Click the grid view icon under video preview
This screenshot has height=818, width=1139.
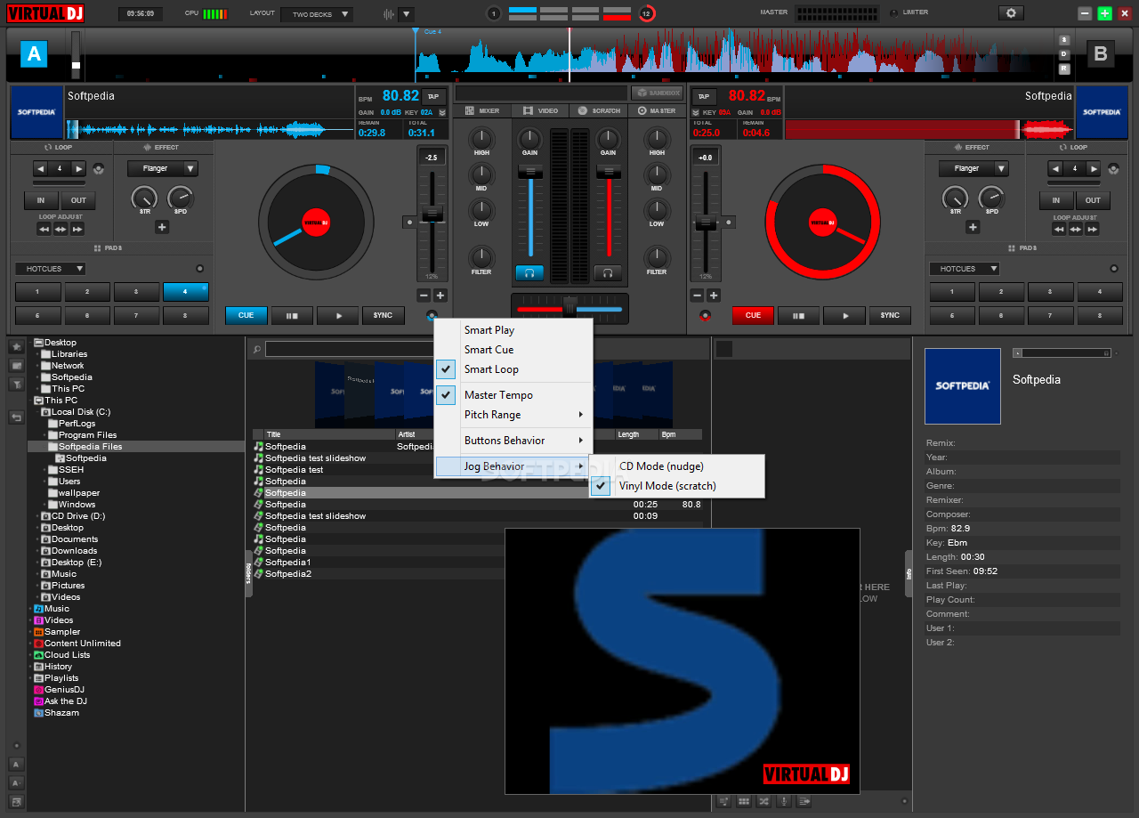744,801
